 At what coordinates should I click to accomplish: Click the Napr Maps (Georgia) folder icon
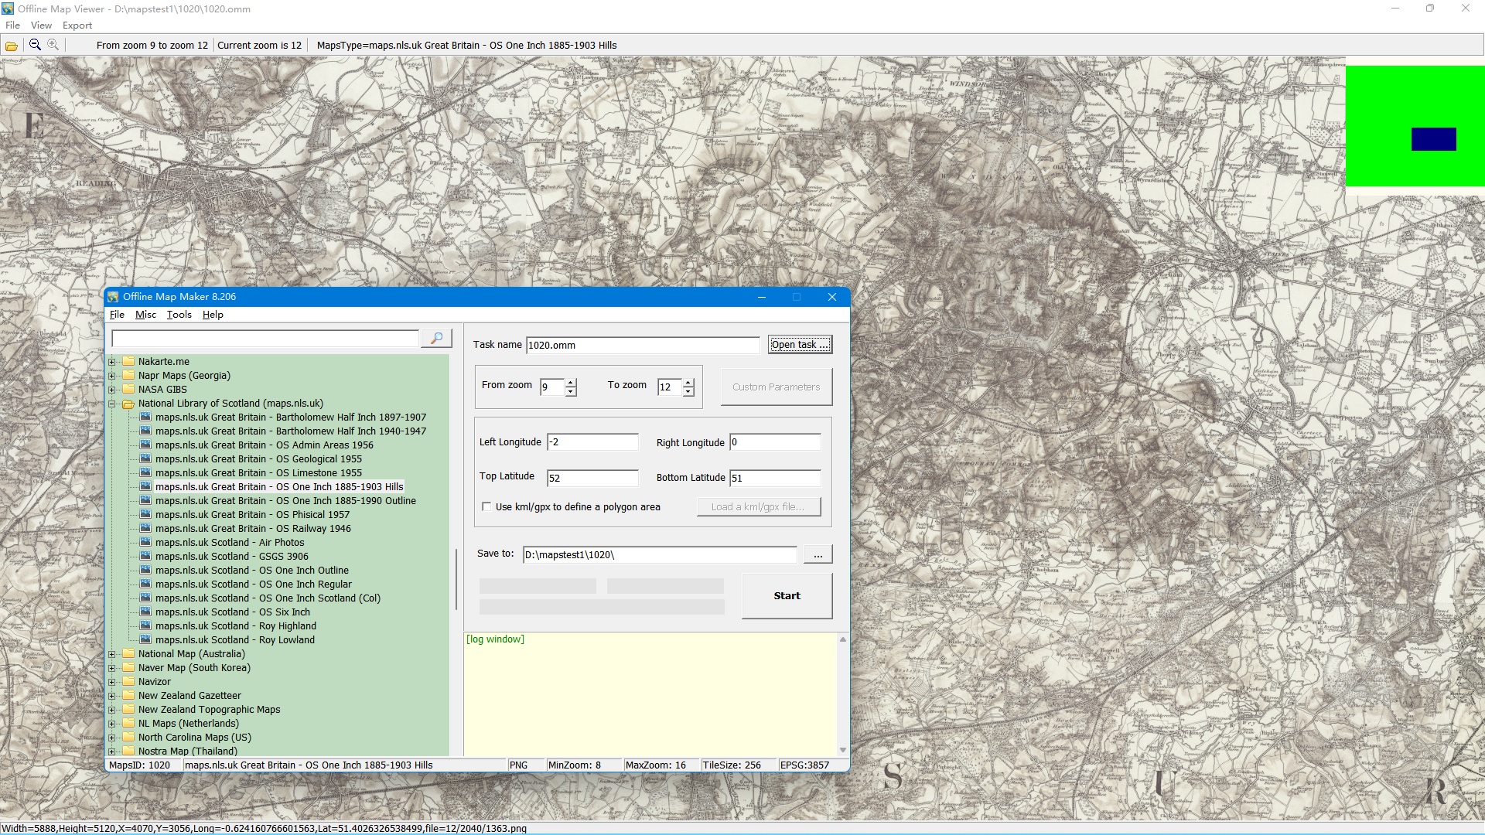click(x=128, y=375)
